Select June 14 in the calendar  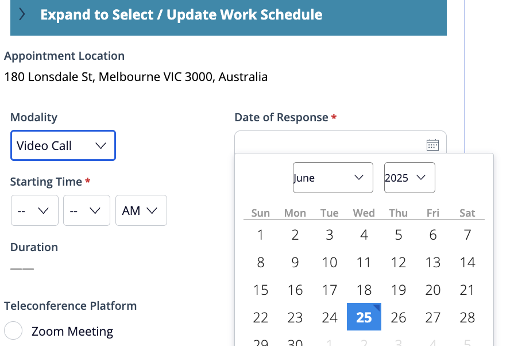(467, 262)
